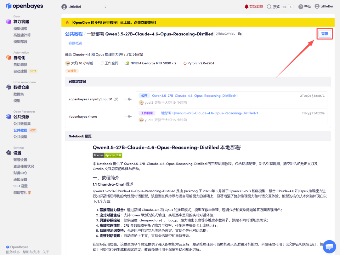Screen dimensions: 340x255
Task: Click the 设置 gear icon
Action: (9, 153)
